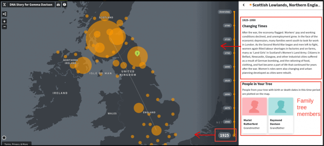Zoom in with the plus button

4,21
